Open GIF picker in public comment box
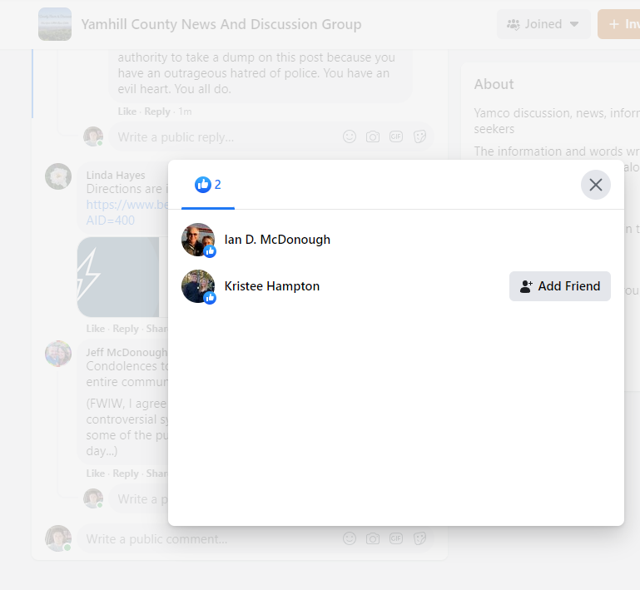The width and height of the screenshot is (640, 590). click(x=396, y=538)
